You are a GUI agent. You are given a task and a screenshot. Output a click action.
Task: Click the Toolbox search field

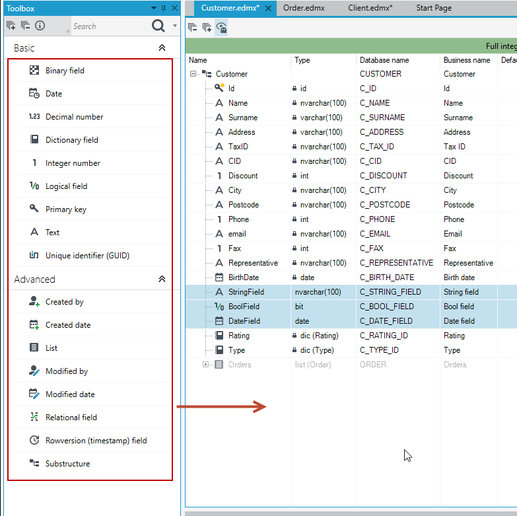(x=110, y=26)
